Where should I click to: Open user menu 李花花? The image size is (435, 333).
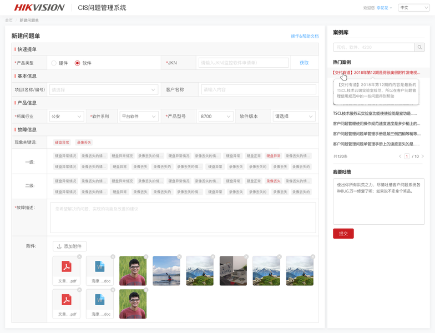(x=384, y=8)
